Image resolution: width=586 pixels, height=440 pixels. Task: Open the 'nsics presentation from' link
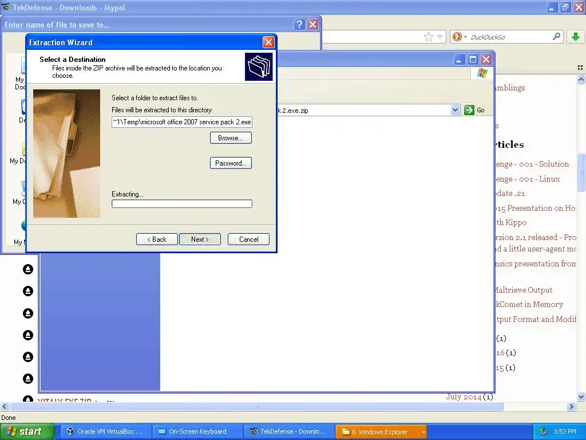[x=536, y=264]
